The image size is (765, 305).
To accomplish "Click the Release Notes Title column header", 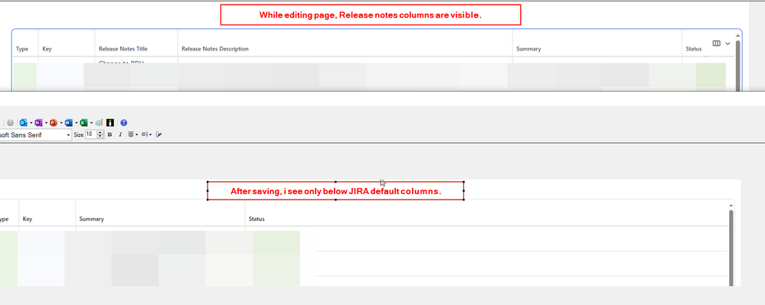I will (x=123, y=49).
